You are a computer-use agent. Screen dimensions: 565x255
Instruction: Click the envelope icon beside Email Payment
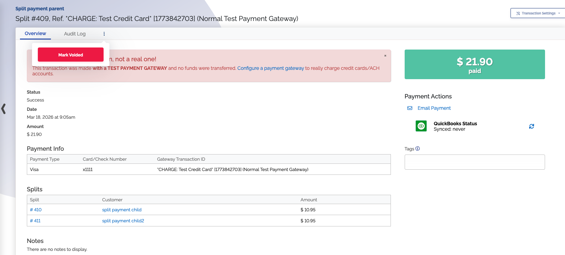coord(410,108)
